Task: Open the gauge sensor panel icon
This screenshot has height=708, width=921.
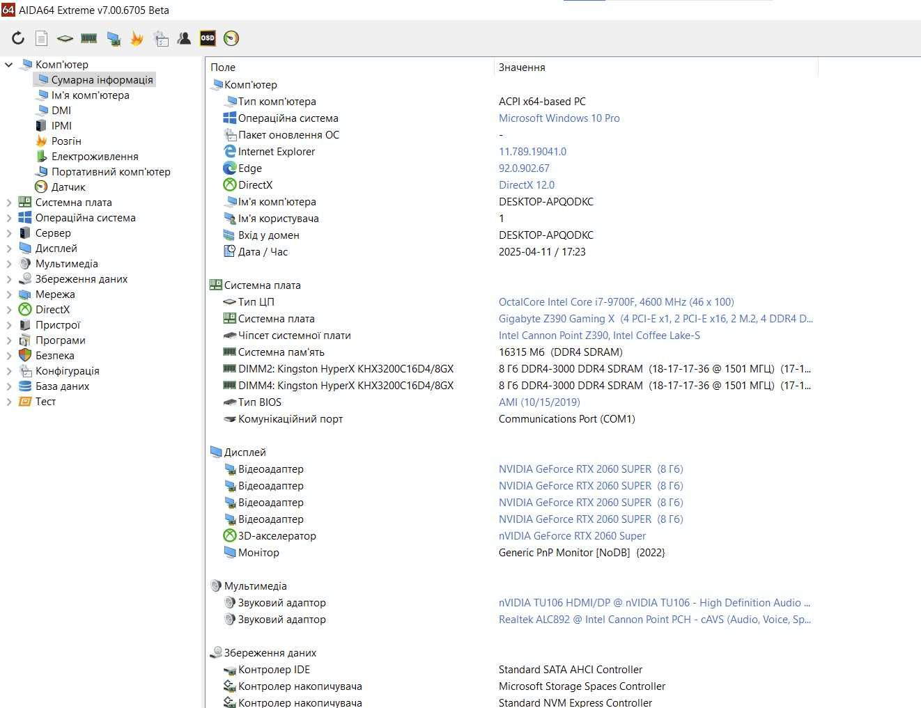Action: pos(231,38)
